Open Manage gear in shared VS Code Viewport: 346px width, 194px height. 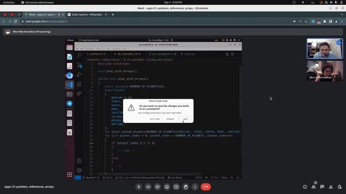pos(79,170)
